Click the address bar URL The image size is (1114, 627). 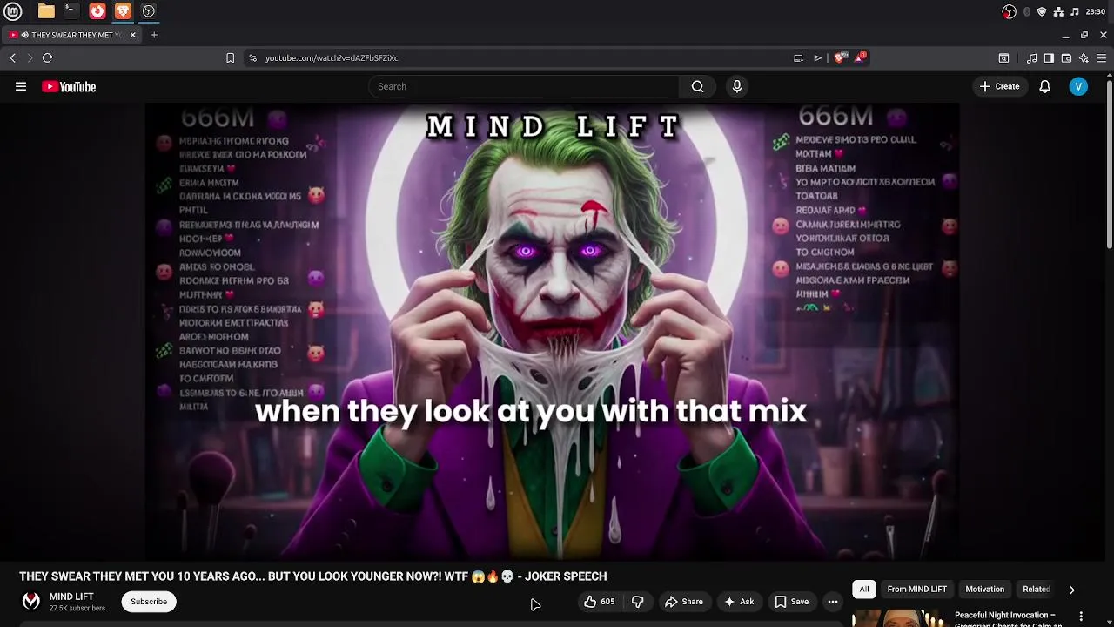coord(332,57)
